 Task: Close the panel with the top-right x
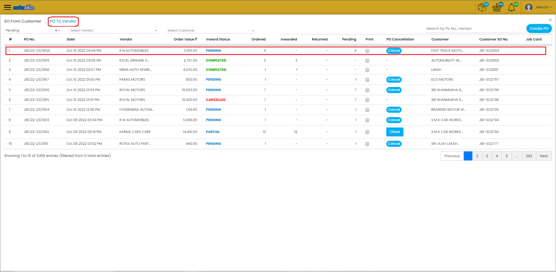pyautogui.click(x=550, y=20)
